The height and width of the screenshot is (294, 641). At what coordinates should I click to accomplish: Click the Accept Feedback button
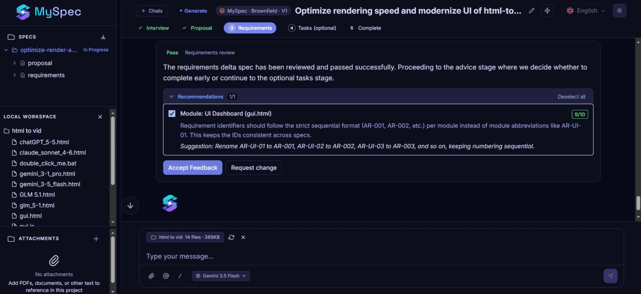tap(193, 168)
